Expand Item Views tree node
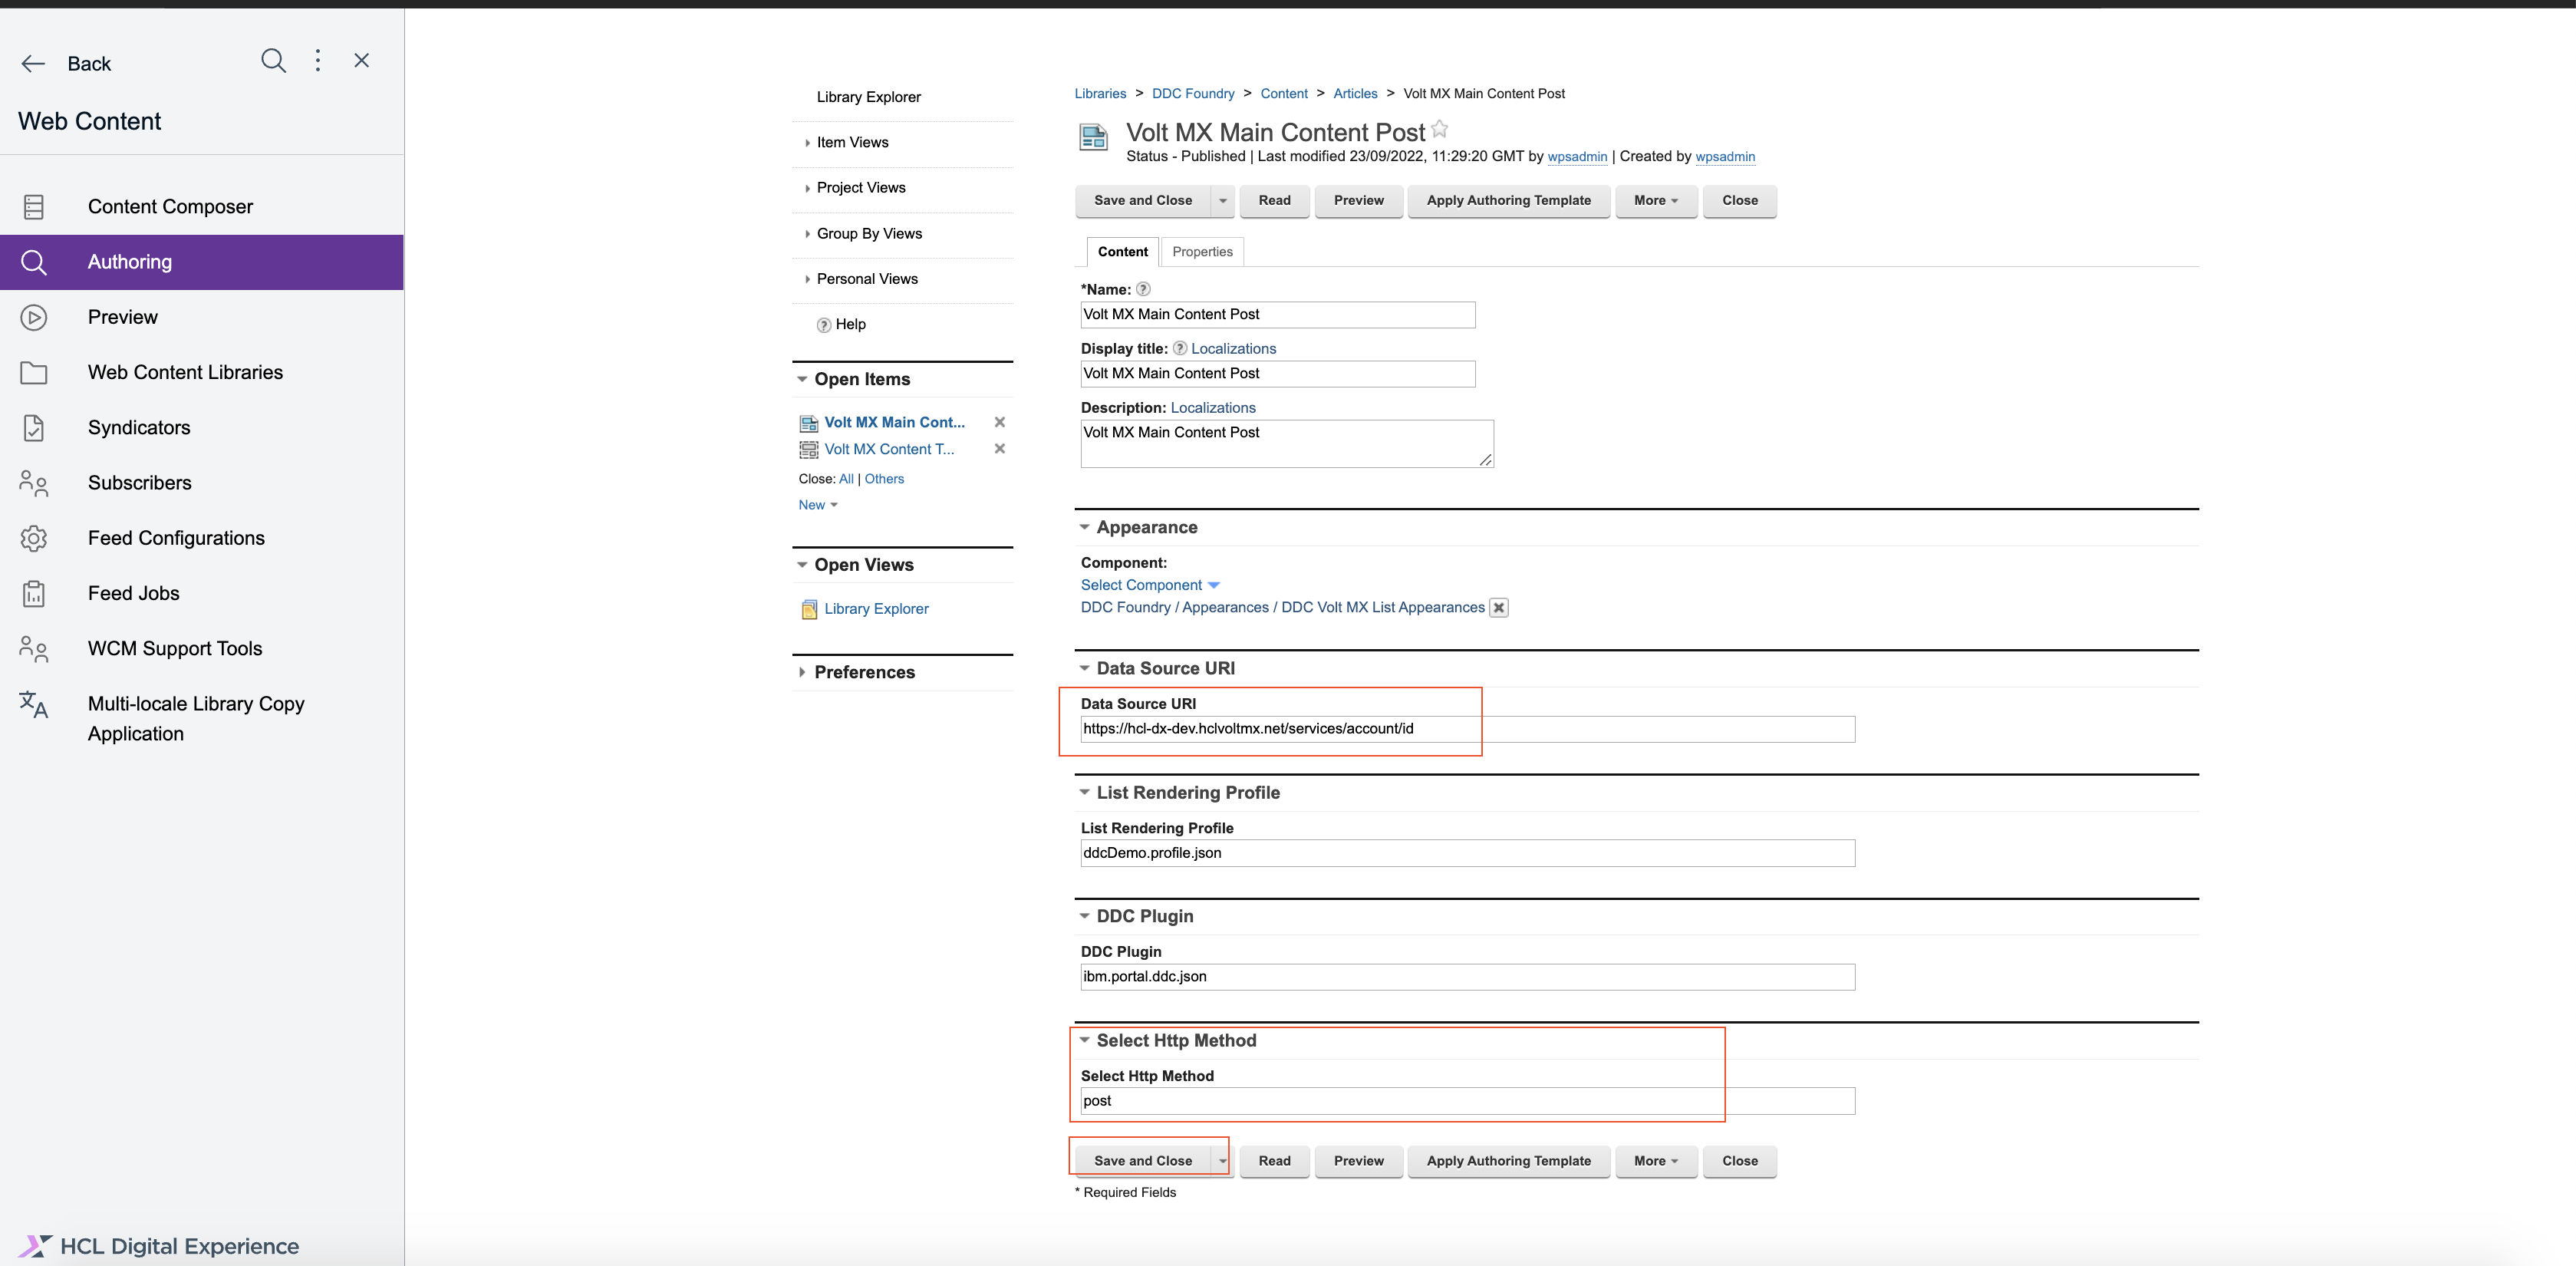This screenshot has height=1266, width=2576. (807, 143)
